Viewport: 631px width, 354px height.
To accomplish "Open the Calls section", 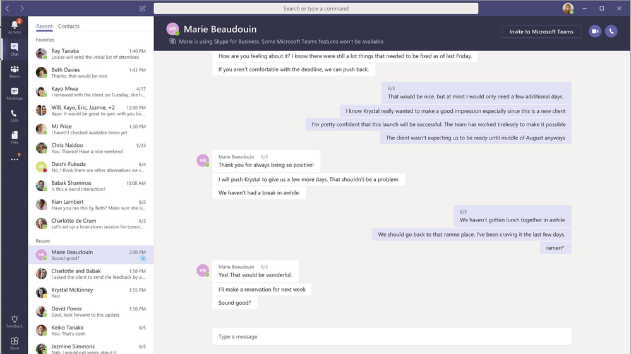I will [14, 115].
